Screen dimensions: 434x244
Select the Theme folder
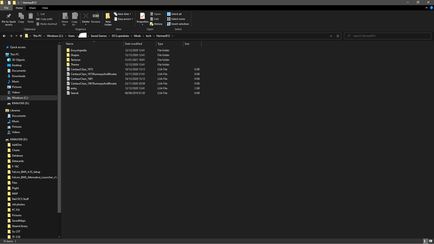click(x=75, y=65)
